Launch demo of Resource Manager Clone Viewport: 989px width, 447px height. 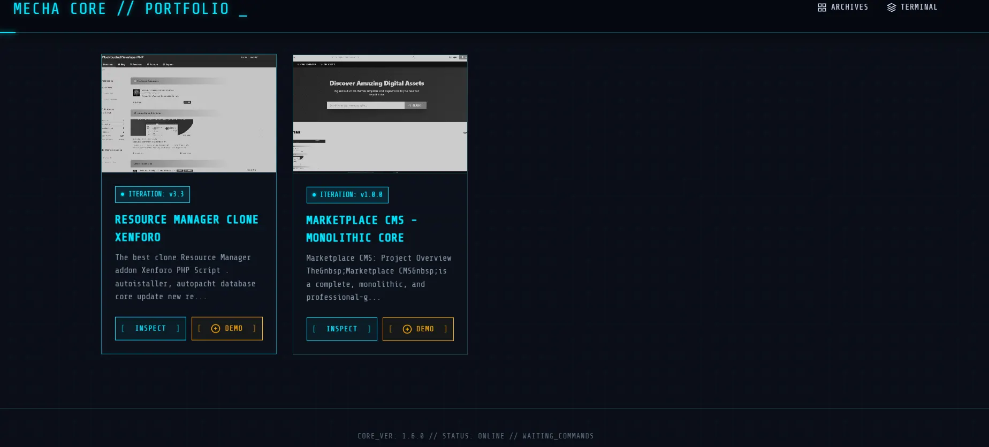tap(227, 329)
